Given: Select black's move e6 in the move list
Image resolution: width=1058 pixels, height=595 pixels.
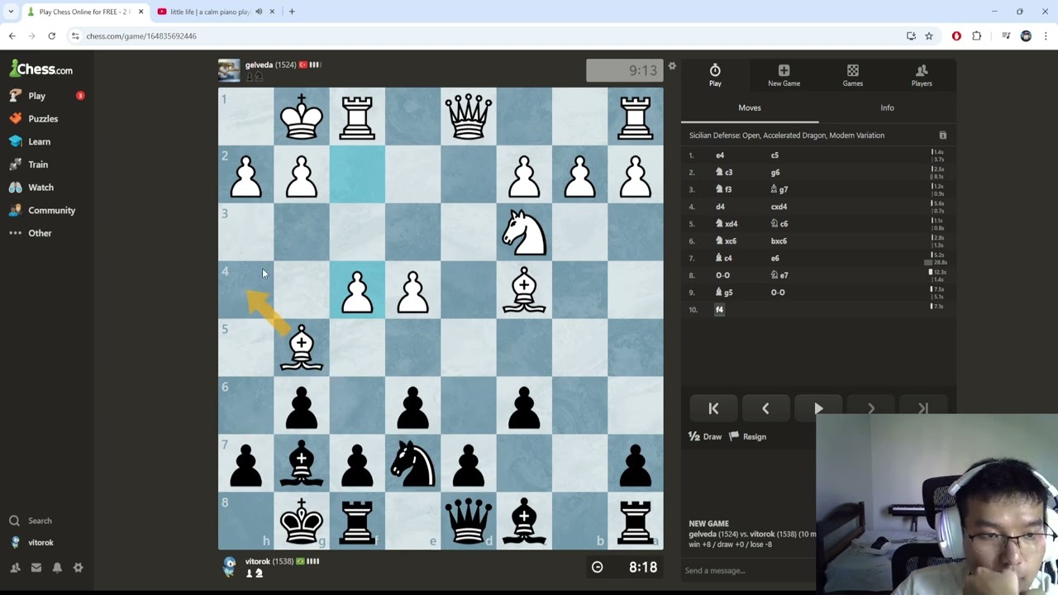Looking at the screenshot, I should click(774, 258).
